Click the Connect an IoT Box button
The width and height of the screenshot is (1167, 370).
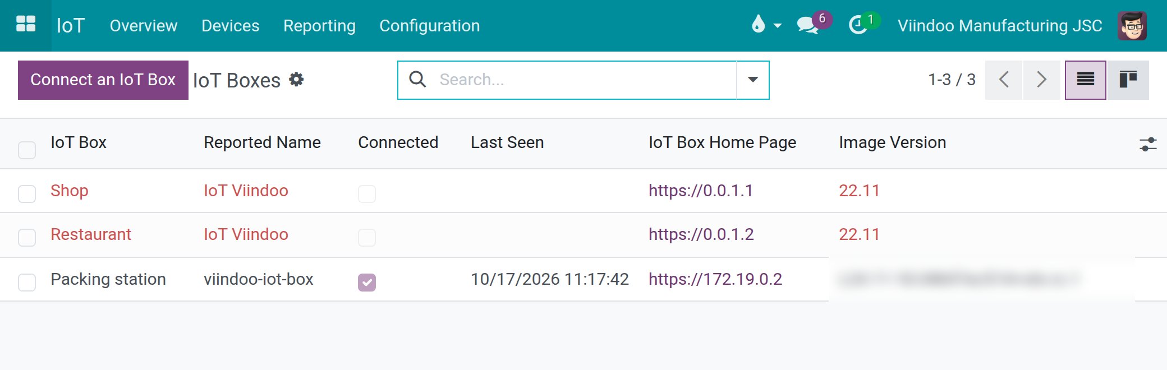(x=103, y=80)
